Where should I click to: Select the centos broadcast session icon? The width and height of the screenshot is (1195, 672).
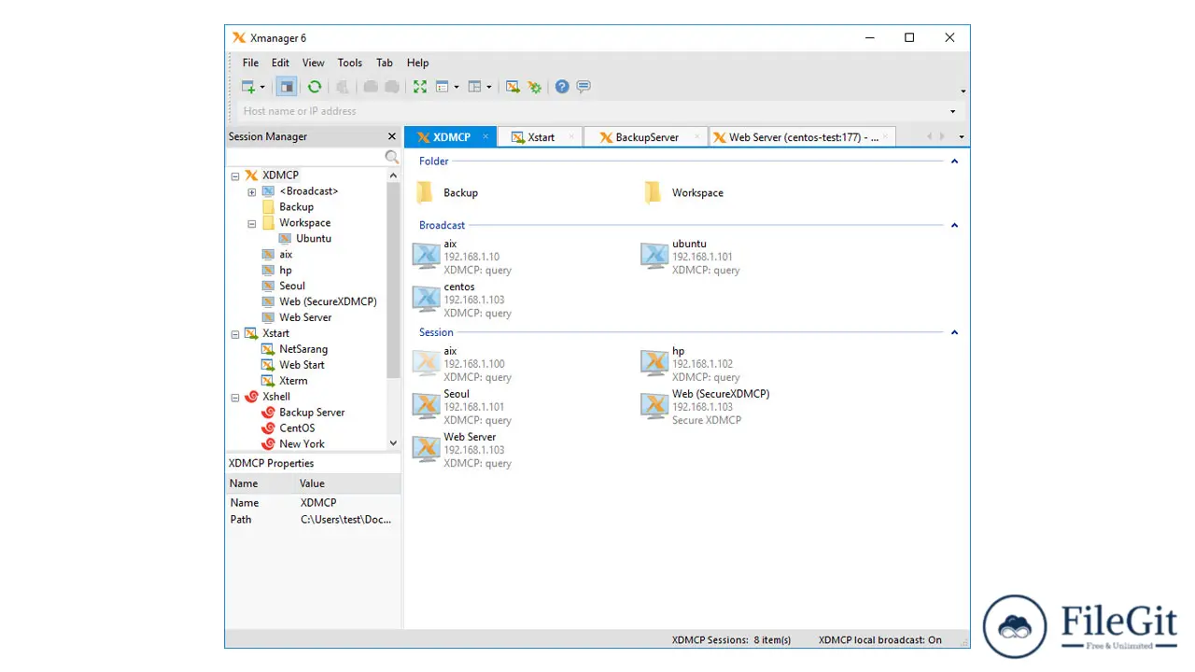[x=427, y=299]
